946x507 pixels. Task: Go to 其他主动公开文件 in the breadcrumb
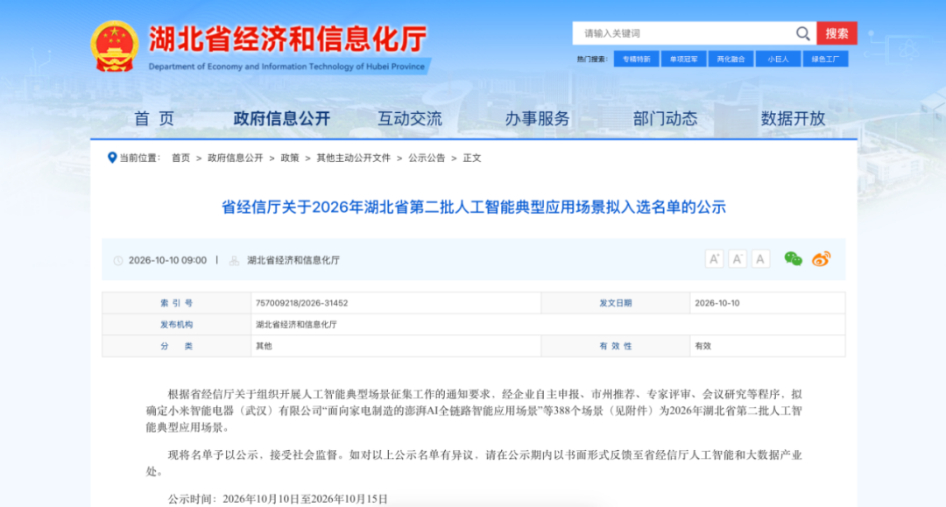[x=354, y=158]
